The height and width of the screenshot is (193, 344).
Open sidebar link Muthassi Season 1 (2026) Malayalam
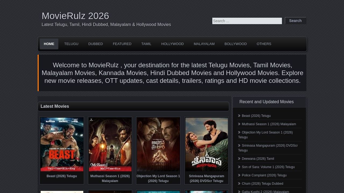(269, 124)
